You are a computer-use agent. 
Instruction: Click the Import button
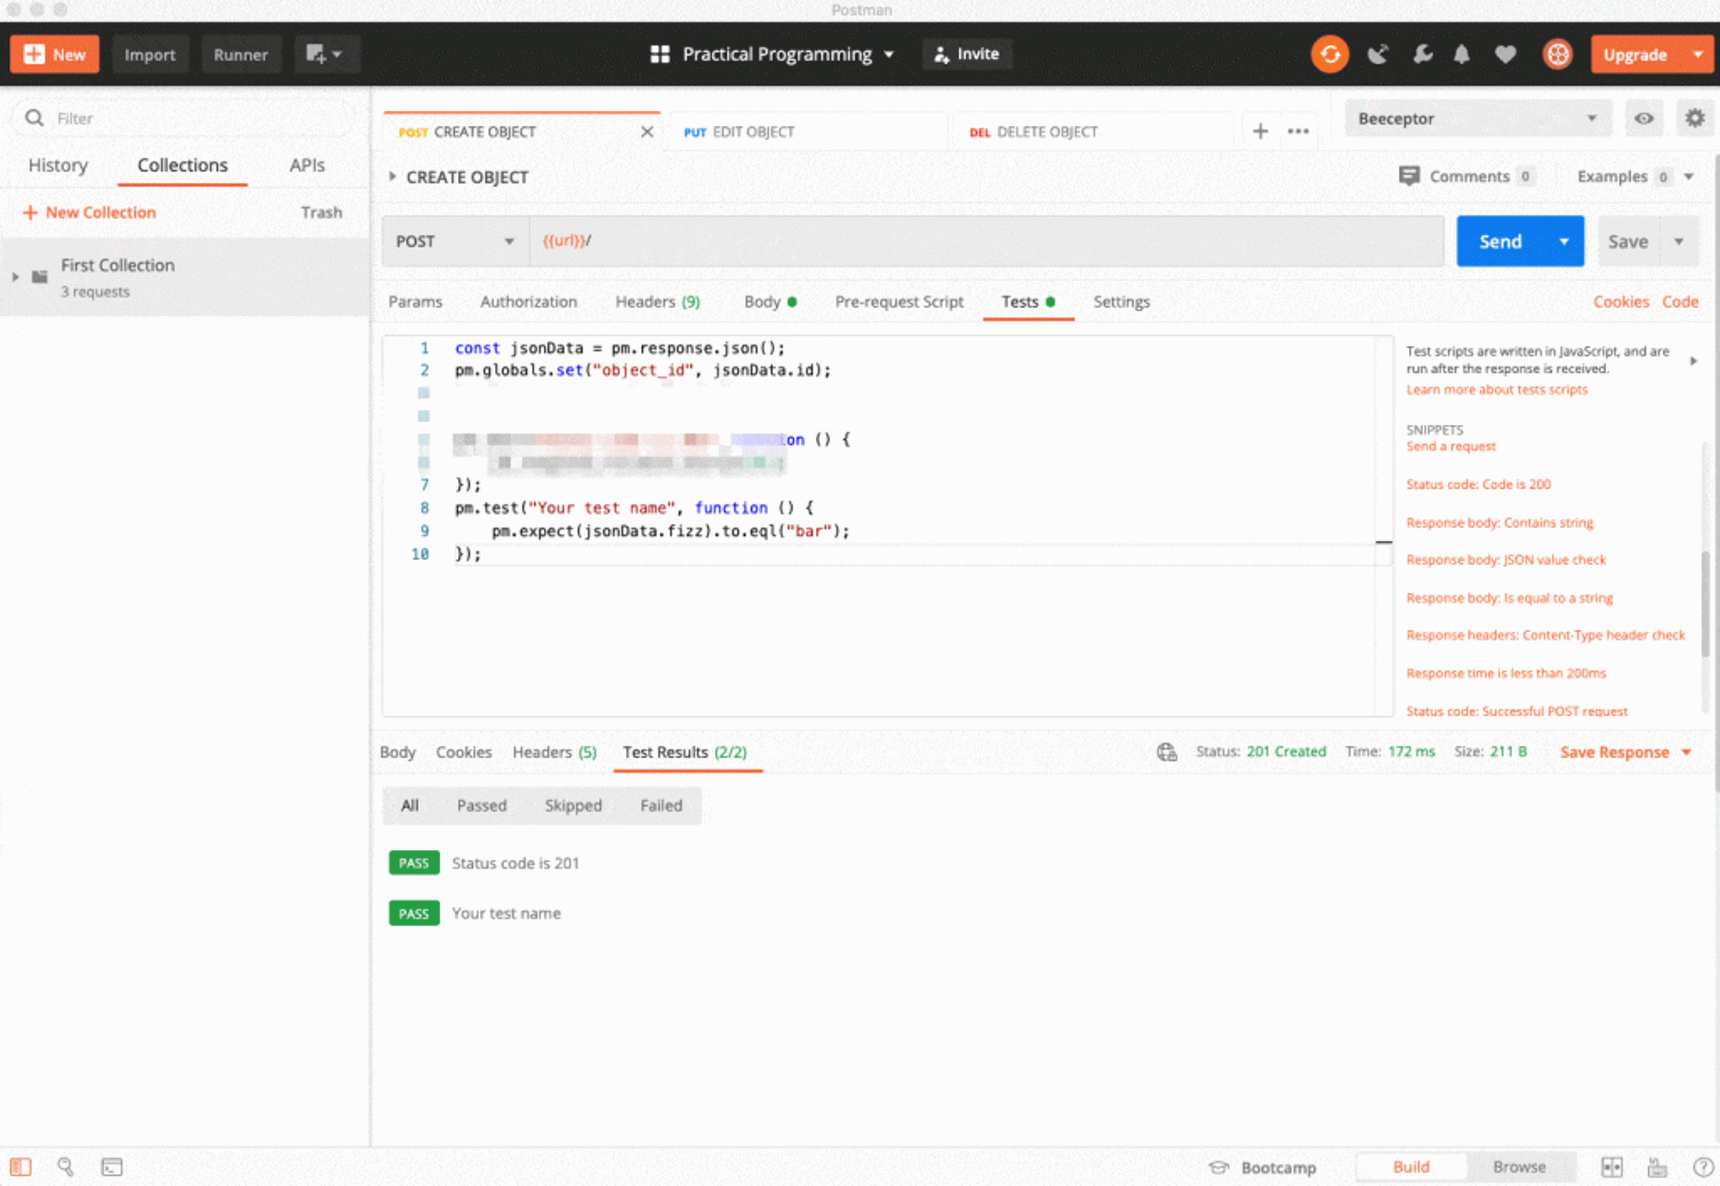(x=149, y=54)
